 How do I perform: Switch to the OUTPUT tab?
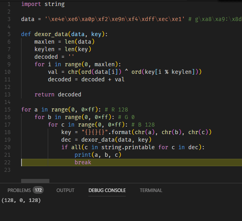coord(65,190)
